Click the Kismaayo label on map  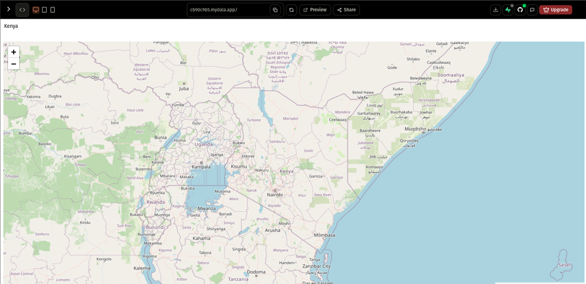coord(374,167)
